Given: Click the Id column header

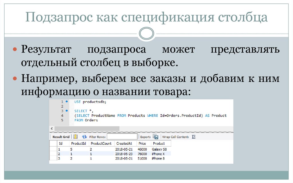Looking at the screenshot, I should 60,143.
